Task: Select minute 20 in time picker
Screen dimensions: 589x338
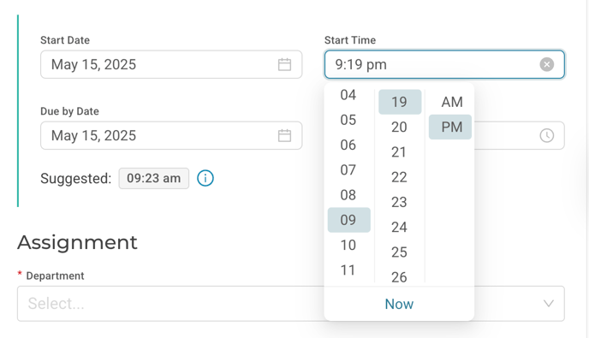Action: click(400, 127)
